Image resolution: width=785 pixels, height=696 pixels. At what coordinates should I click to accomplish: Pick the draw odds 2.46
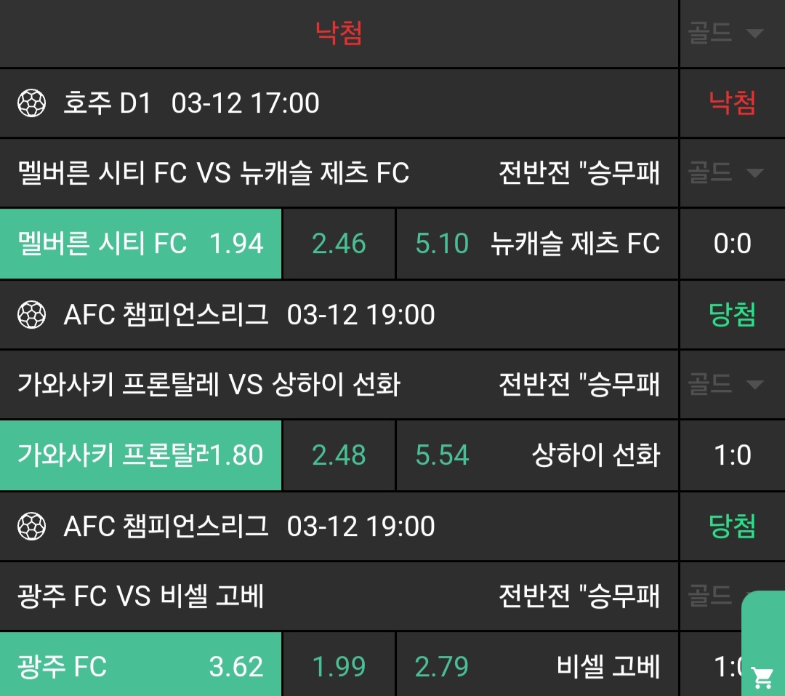339,244
